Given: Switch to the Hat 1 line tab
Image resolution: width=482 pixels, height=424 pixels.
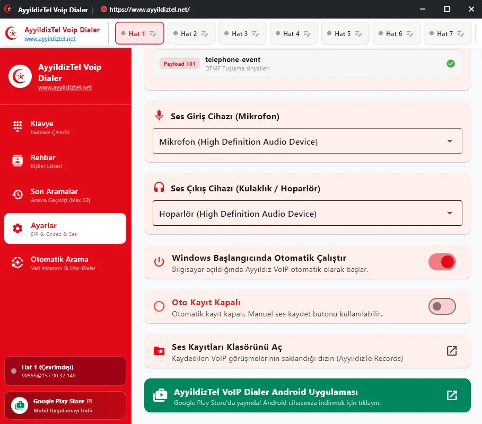Looking at the screenshot, I should tap(139, 33).
